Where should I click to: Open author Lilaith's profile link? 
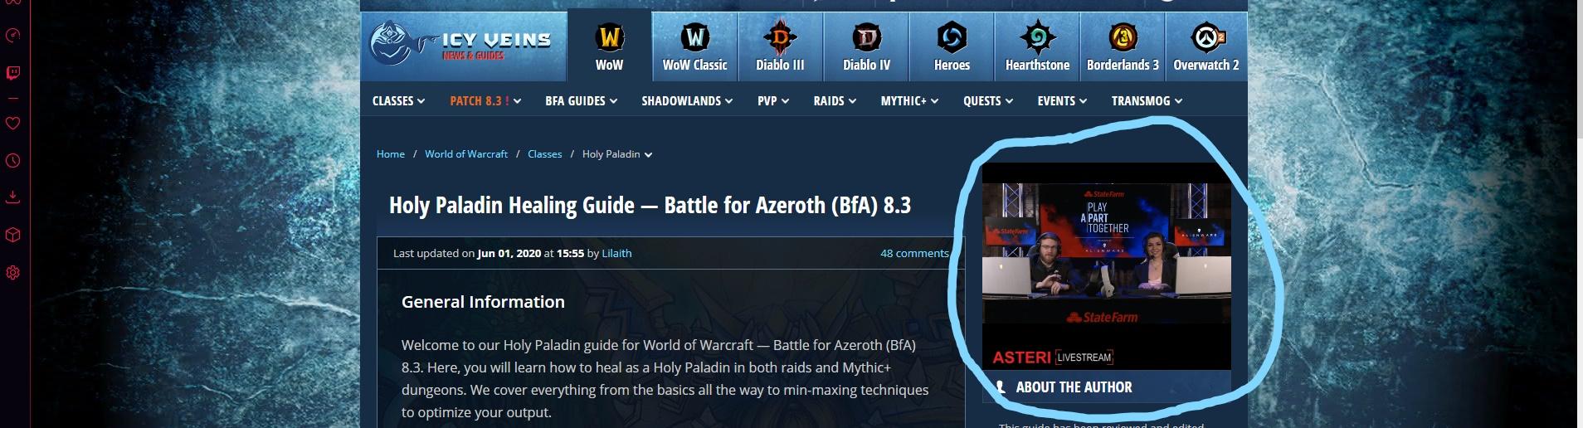(x=616, y=254)
